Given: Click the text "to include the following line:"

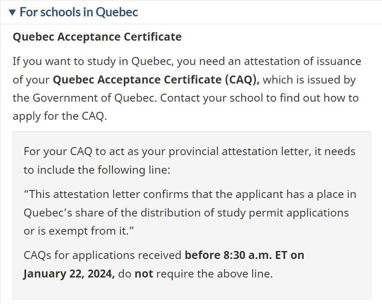Looking at the screenshot, I should (97, 170).
